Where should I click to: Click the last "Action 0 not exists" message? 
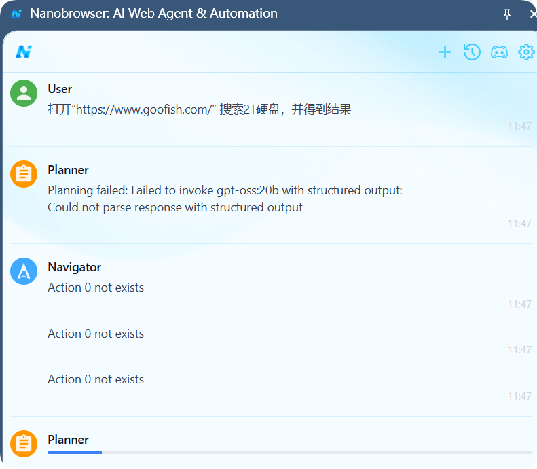(96, 379)
